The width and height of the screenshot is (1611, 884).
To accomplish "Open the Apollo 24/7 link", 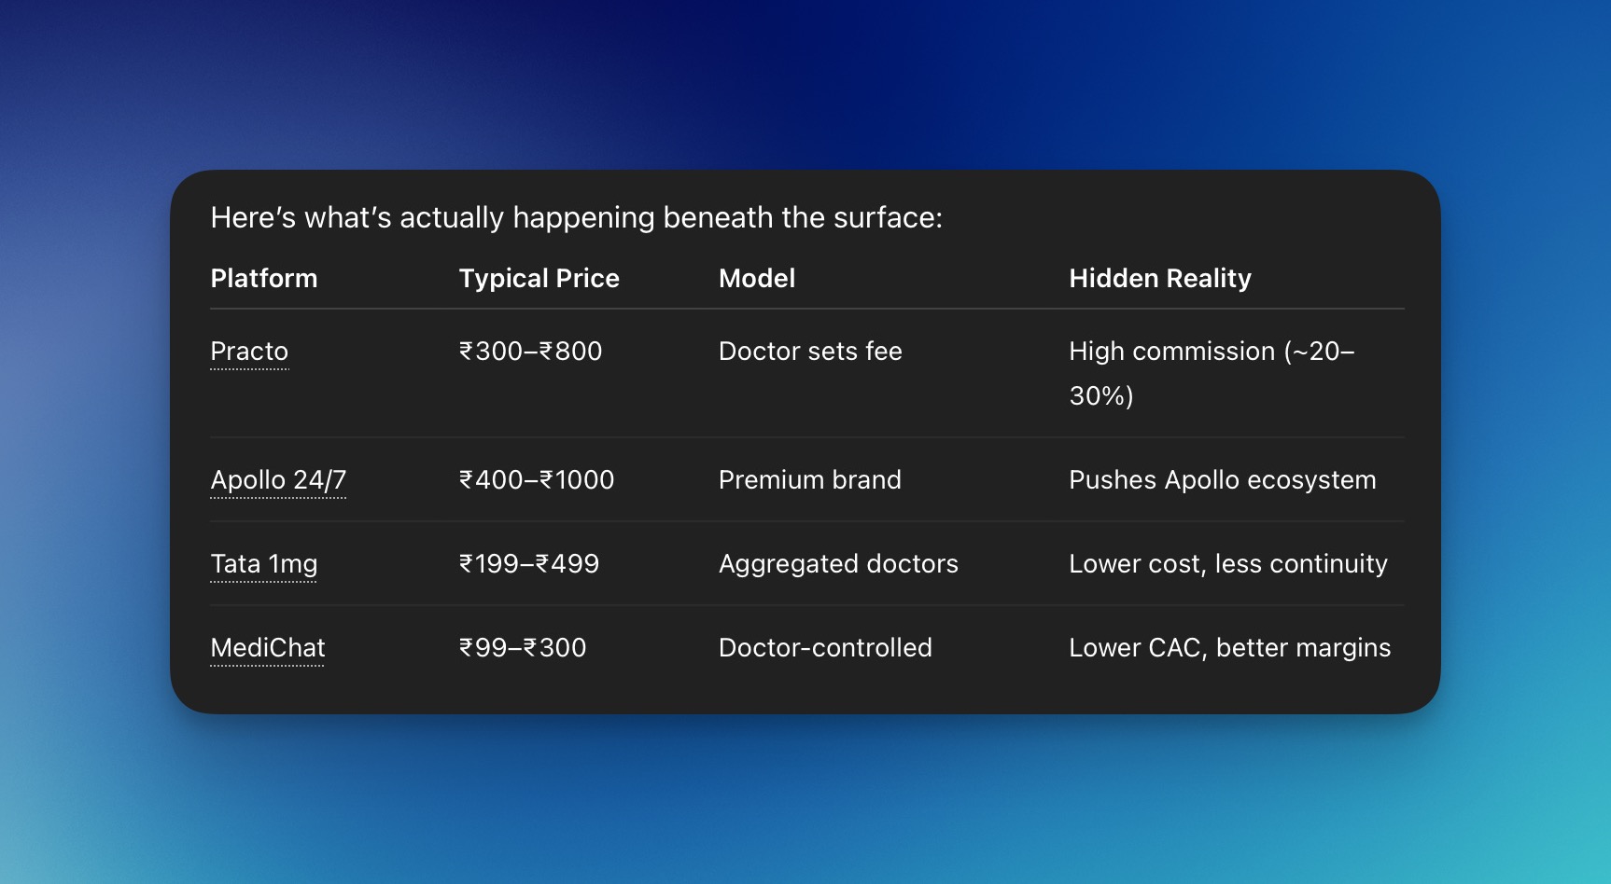I will [278, 480].
